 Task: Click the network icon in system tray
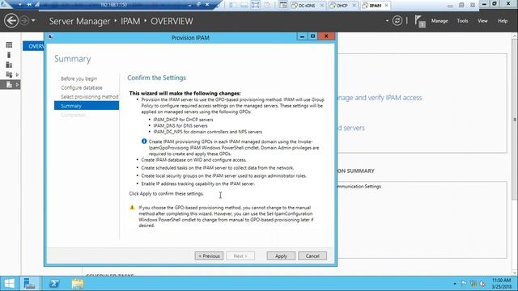(473, 284)
